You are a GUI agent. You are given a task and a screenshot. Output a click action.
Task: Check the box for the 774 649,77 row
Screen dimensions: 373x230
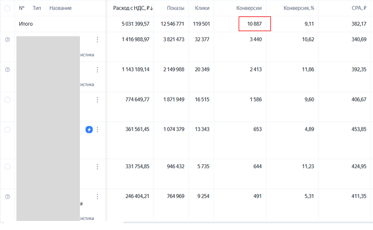pyautogui.click(x=7, y=100)
